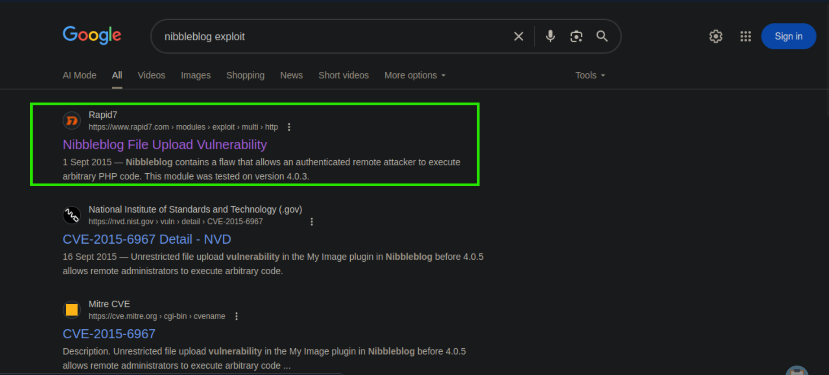Click the cve.mitre.org breadcrumb URL

157,316
